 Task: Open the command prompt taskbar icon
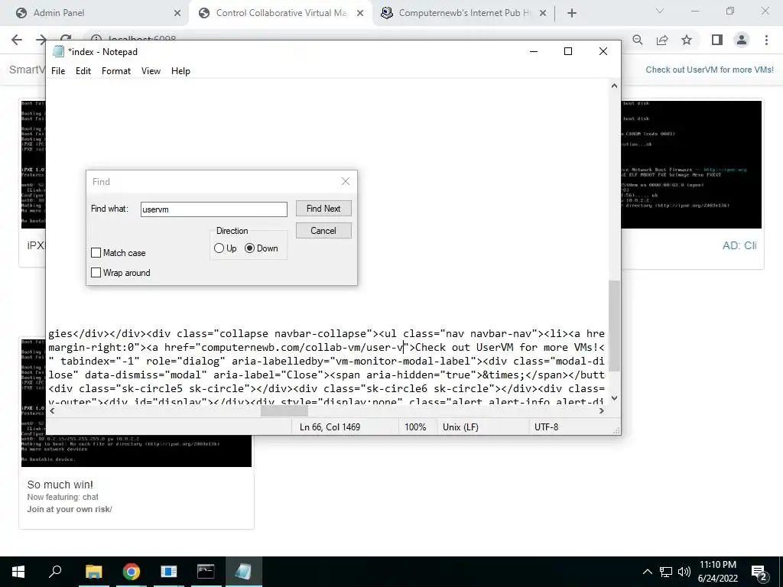tap(206, 572)
